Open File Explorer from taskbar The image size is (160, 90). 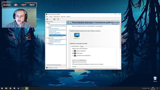click(x=6, y=88)
